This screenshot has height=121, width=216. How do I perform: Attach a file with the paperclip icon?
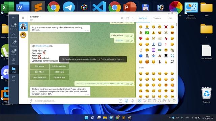[x=31, y=101]
